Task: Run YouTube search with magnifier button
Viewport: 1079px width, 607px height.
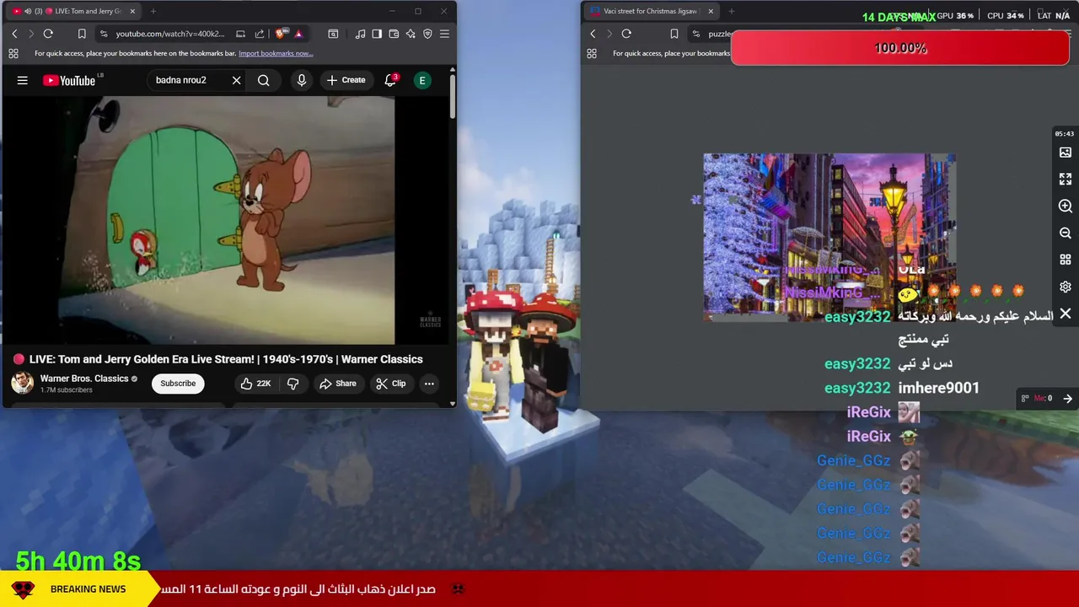Action: click(264, 80)
